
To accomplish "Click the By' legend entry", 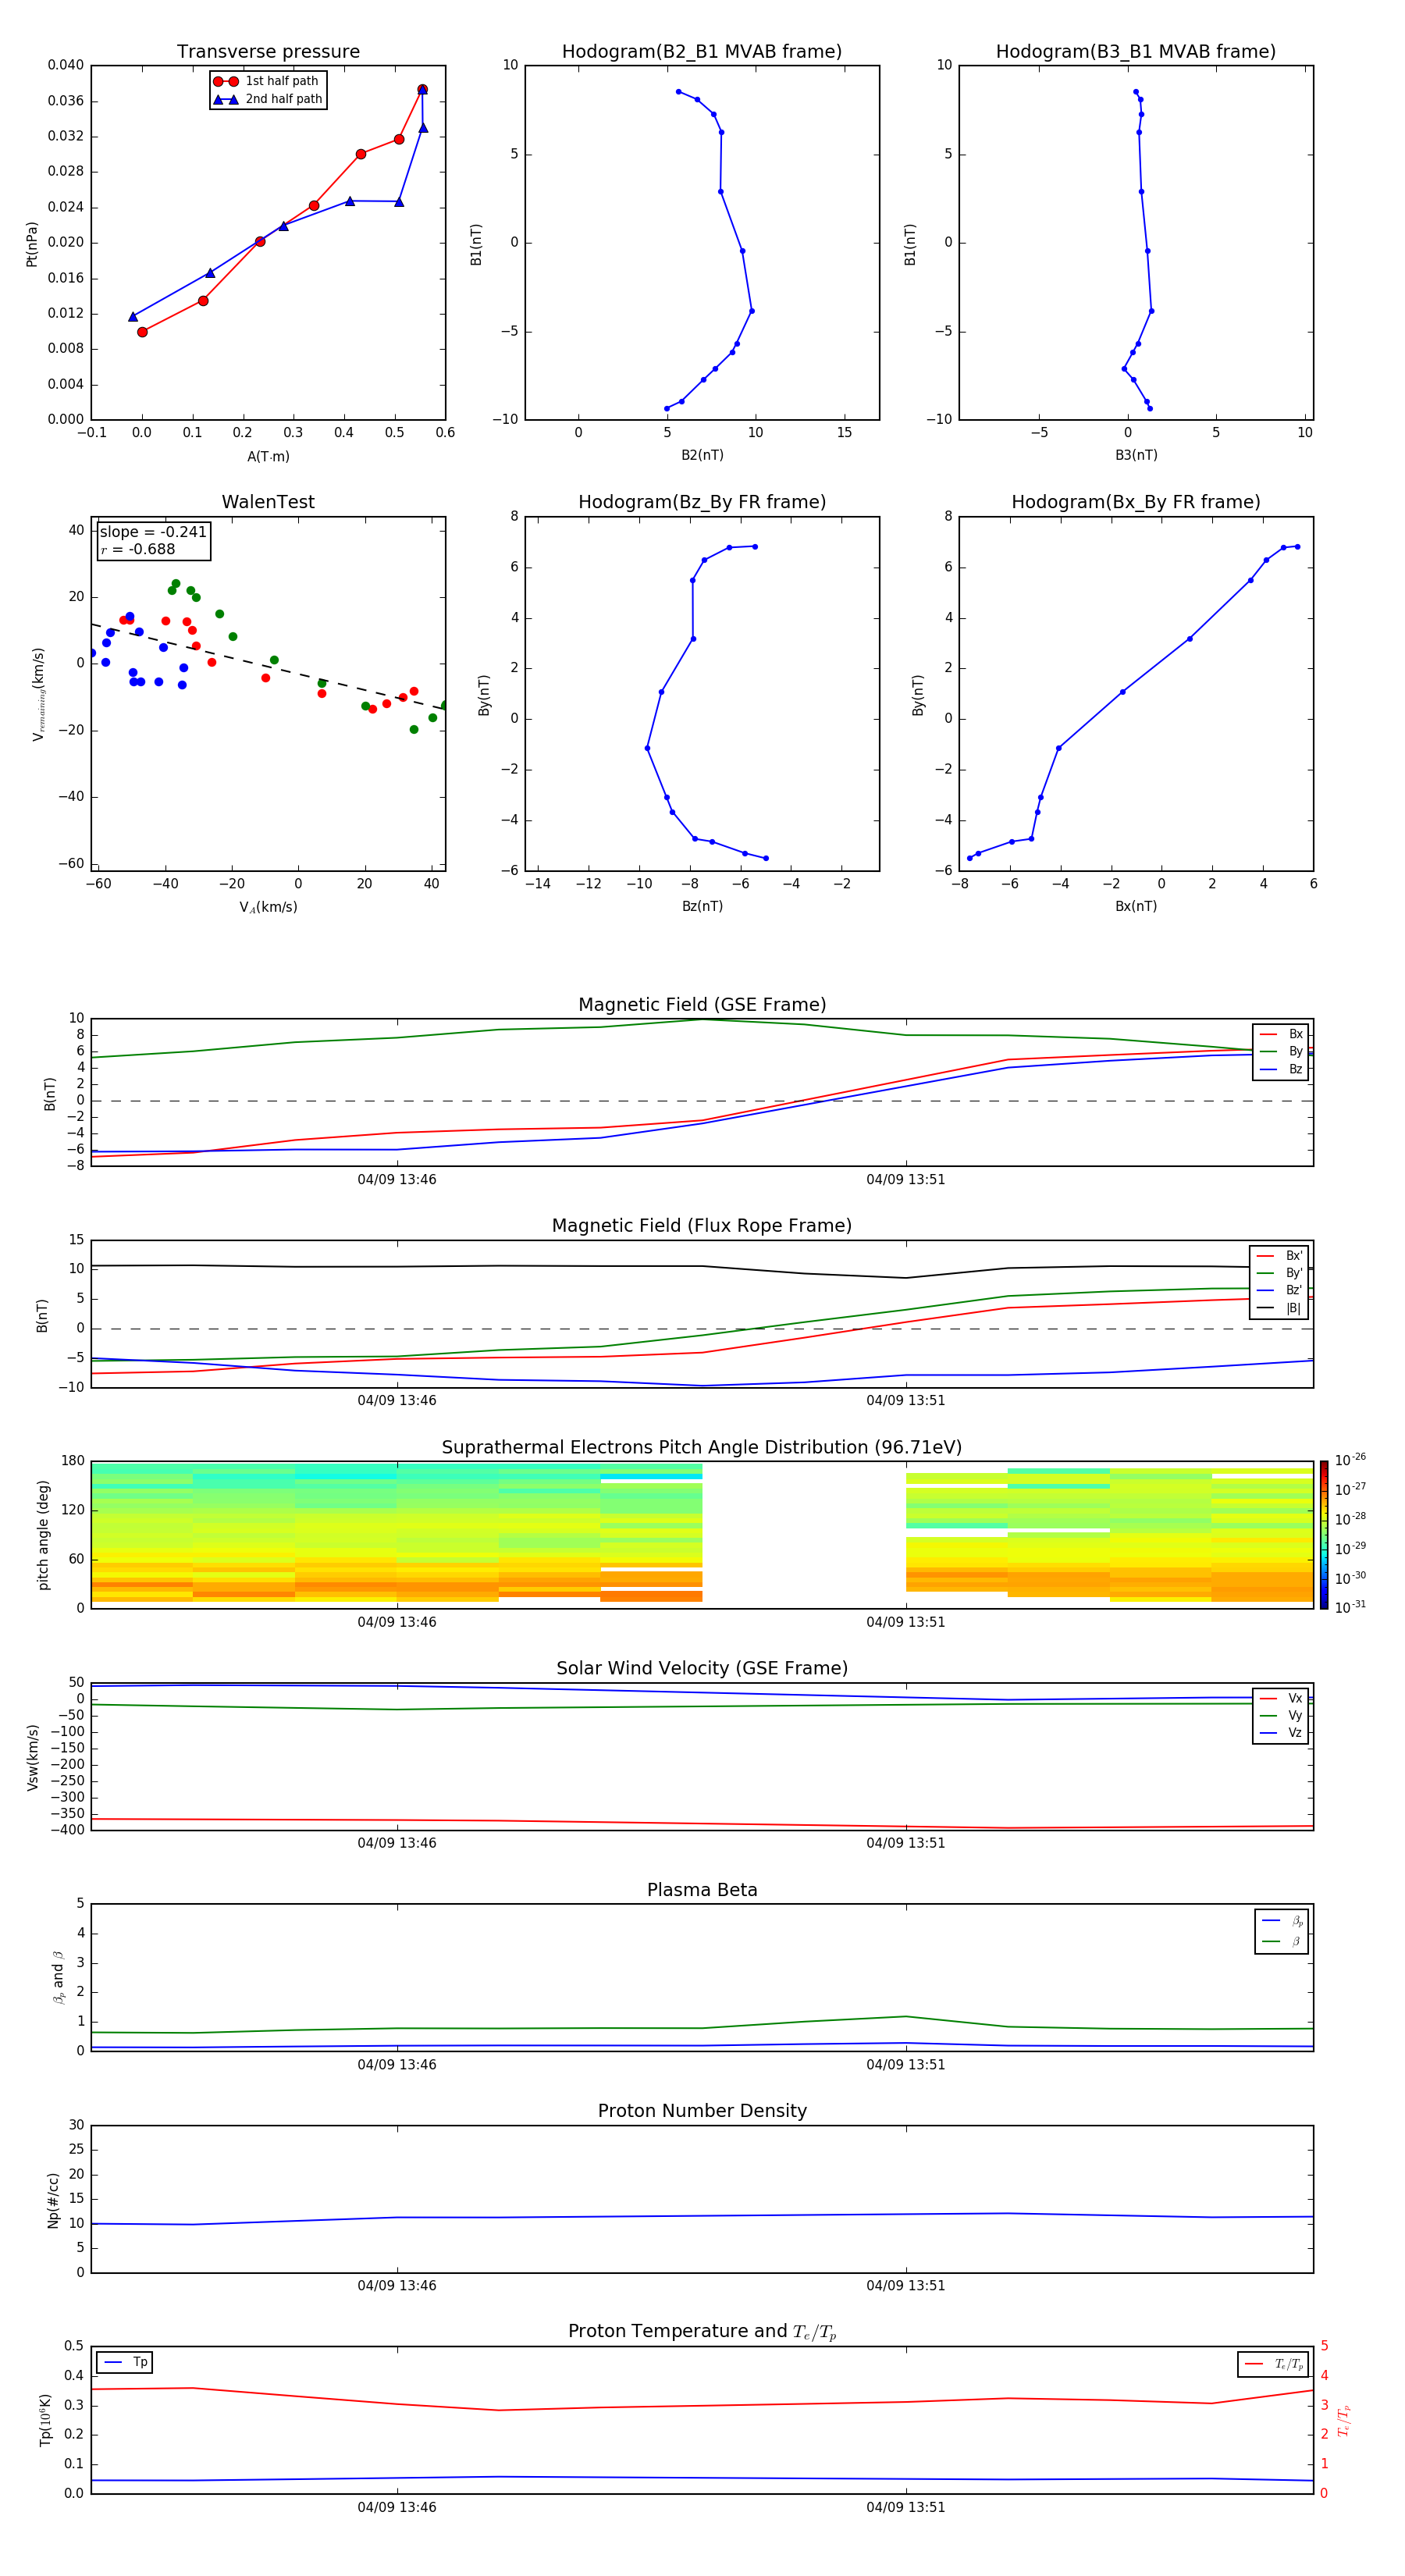I will [1279, 1273].
